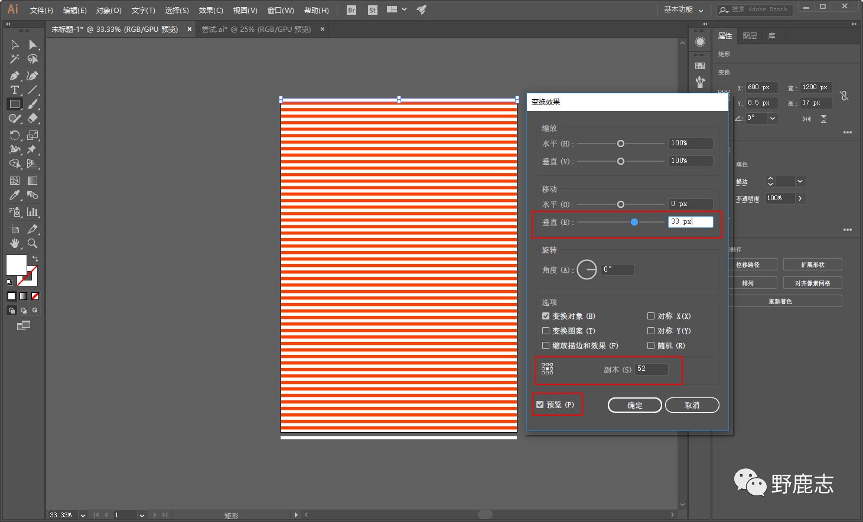Image resolution: width=863 pixels, height=522 pixels.
Task: Switch to the 图层 panel tab
Action: click(750, 36)
